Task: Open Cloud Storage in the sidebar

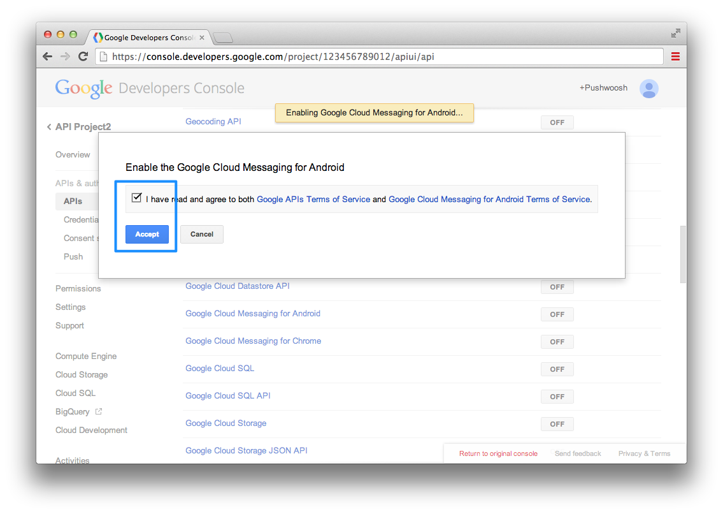Action: pyautogui.click(x=82, y=374)
